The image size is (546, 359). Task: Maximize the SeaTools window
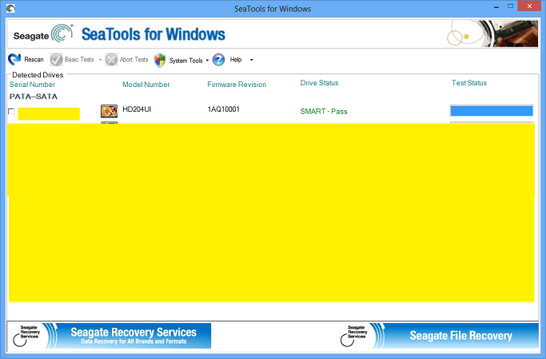(x=511, y=6)
